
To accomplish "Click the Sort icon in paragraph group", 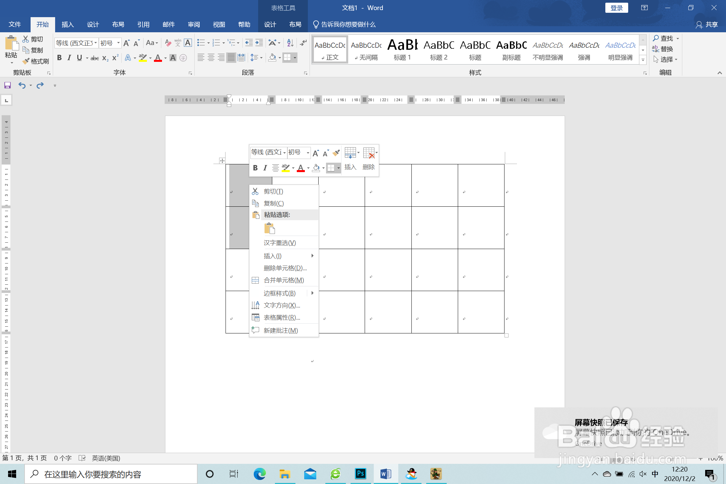I will tap(290, 43).
